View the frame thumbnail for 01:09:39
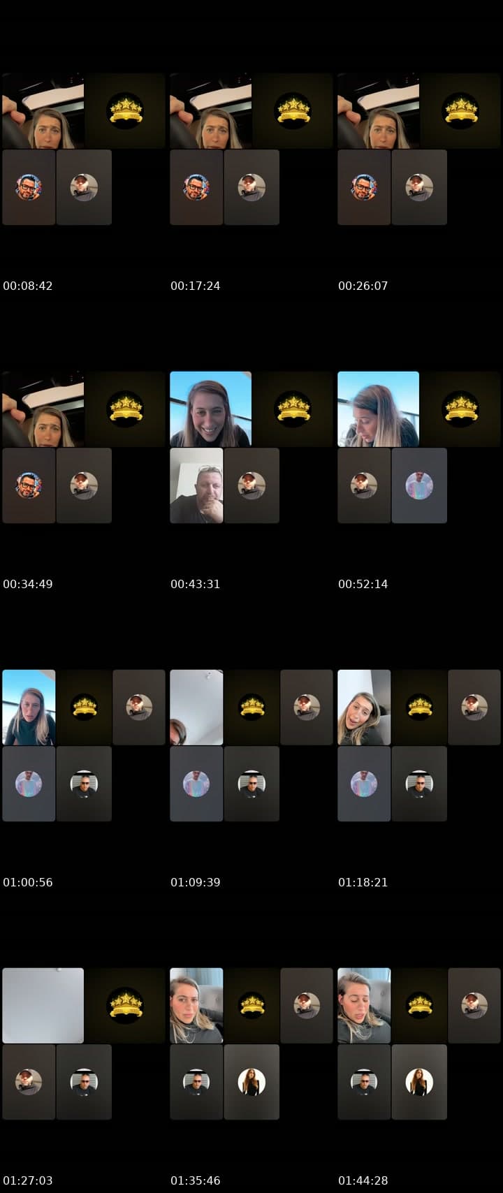503x1193 pixels. click(251, 745)
